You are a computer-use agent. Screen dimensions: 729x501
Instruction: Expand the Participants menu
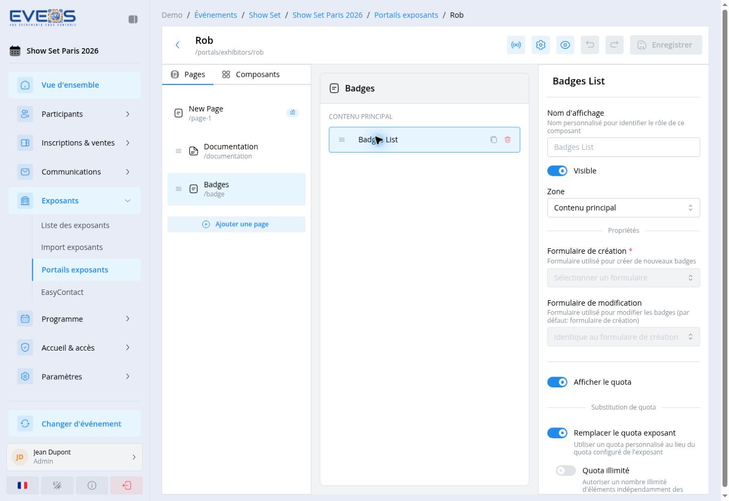(75, 114)
